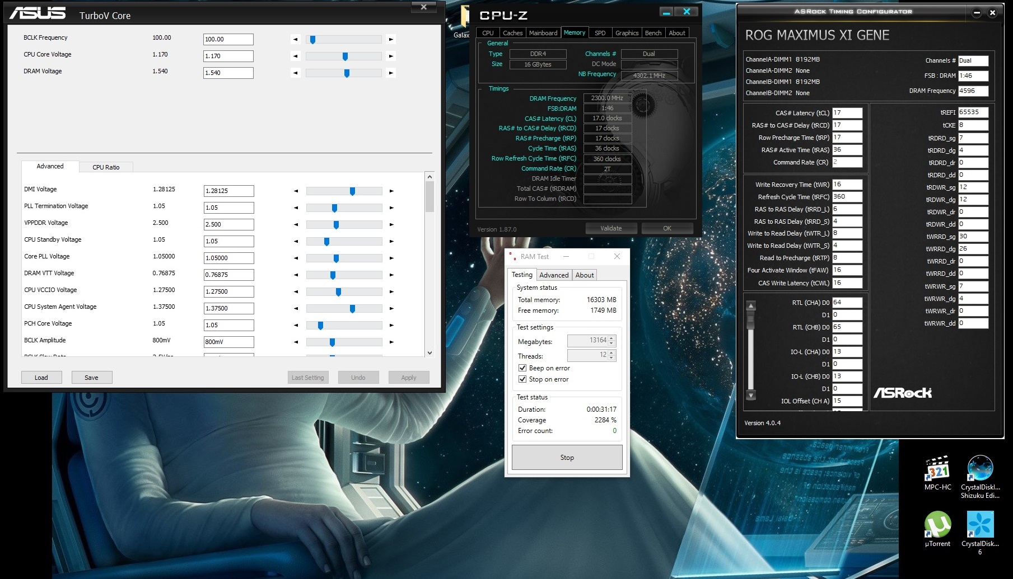The width and height of the screenshot is (1013, 579).
Task: Decrease CPU Standby Voltage via left arrow
Action: (x=296, y=241)
